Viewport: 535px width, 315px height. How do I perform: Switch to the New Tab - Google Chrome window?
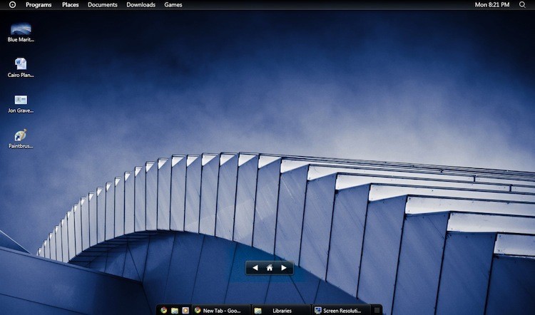221,311
